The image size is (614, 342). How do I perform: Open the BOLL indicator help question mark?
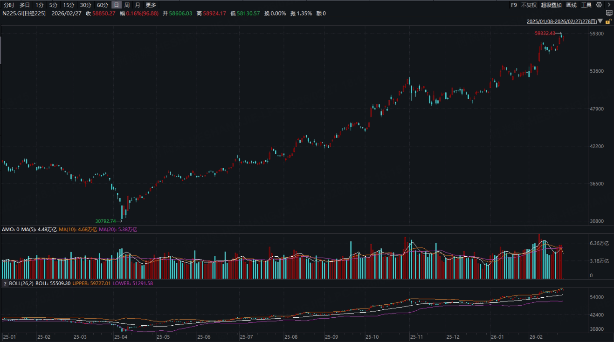click(x=5, y=283)
